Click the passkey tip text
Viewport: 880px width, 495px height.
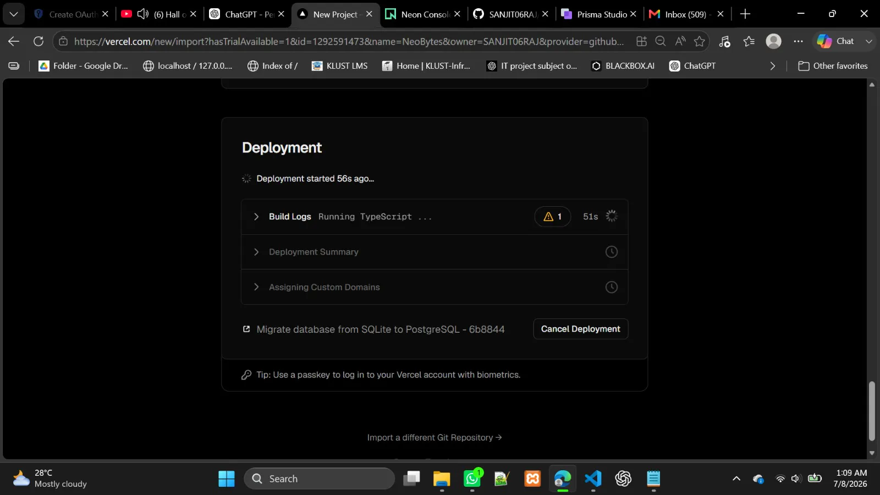point(388,375)
